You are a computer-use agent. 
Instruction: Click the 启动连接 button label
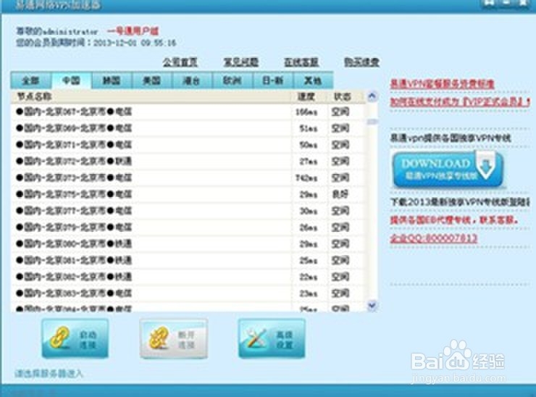pos(88,340)
